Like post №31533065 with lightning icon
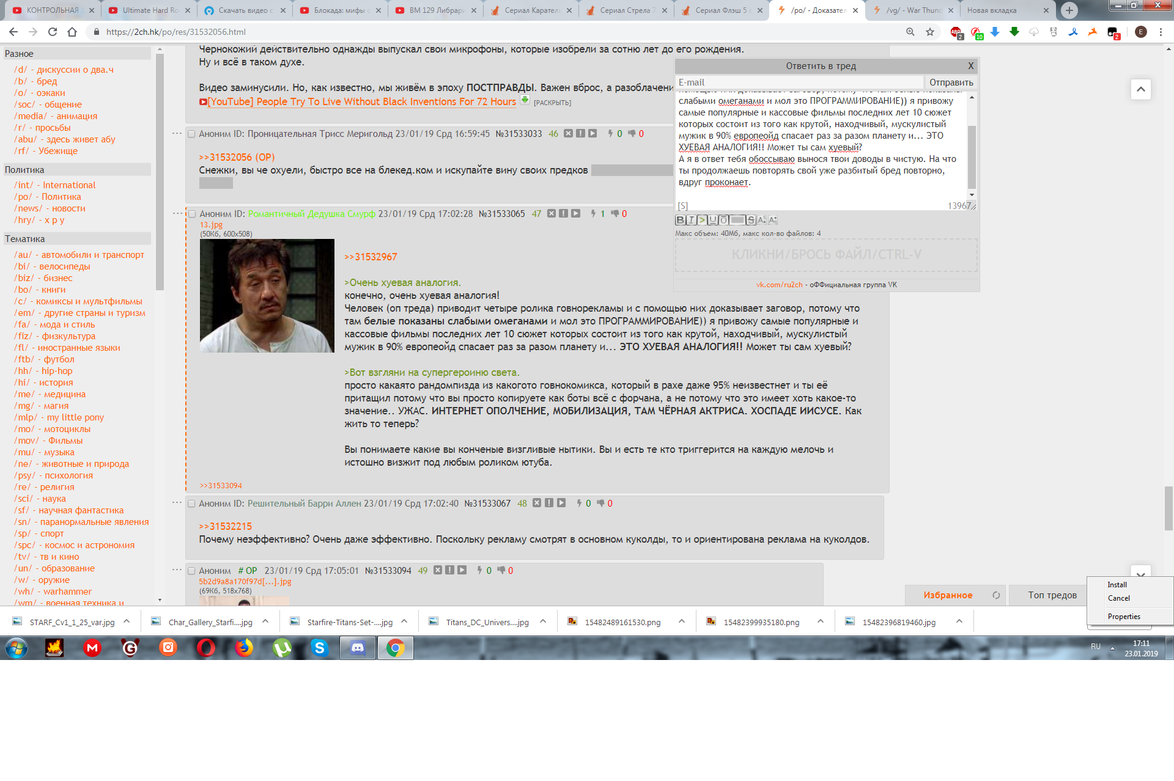The width and height of the screenshot is (1174, 781). point(593,213)
